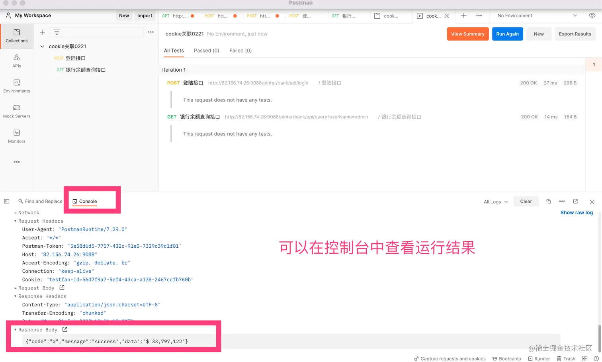602x362 pixels.
Task: Toggle two-pane layout icon in status bar
Action: point(584,358)
